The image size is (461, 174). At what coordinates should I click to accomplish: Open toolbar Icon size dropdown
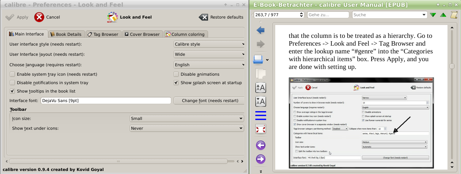(187, 119)
